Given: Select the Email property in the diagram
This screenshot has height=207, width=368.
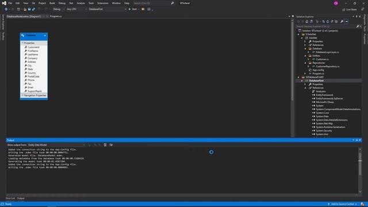Looking at the screenshot, I should click(30, 87).
